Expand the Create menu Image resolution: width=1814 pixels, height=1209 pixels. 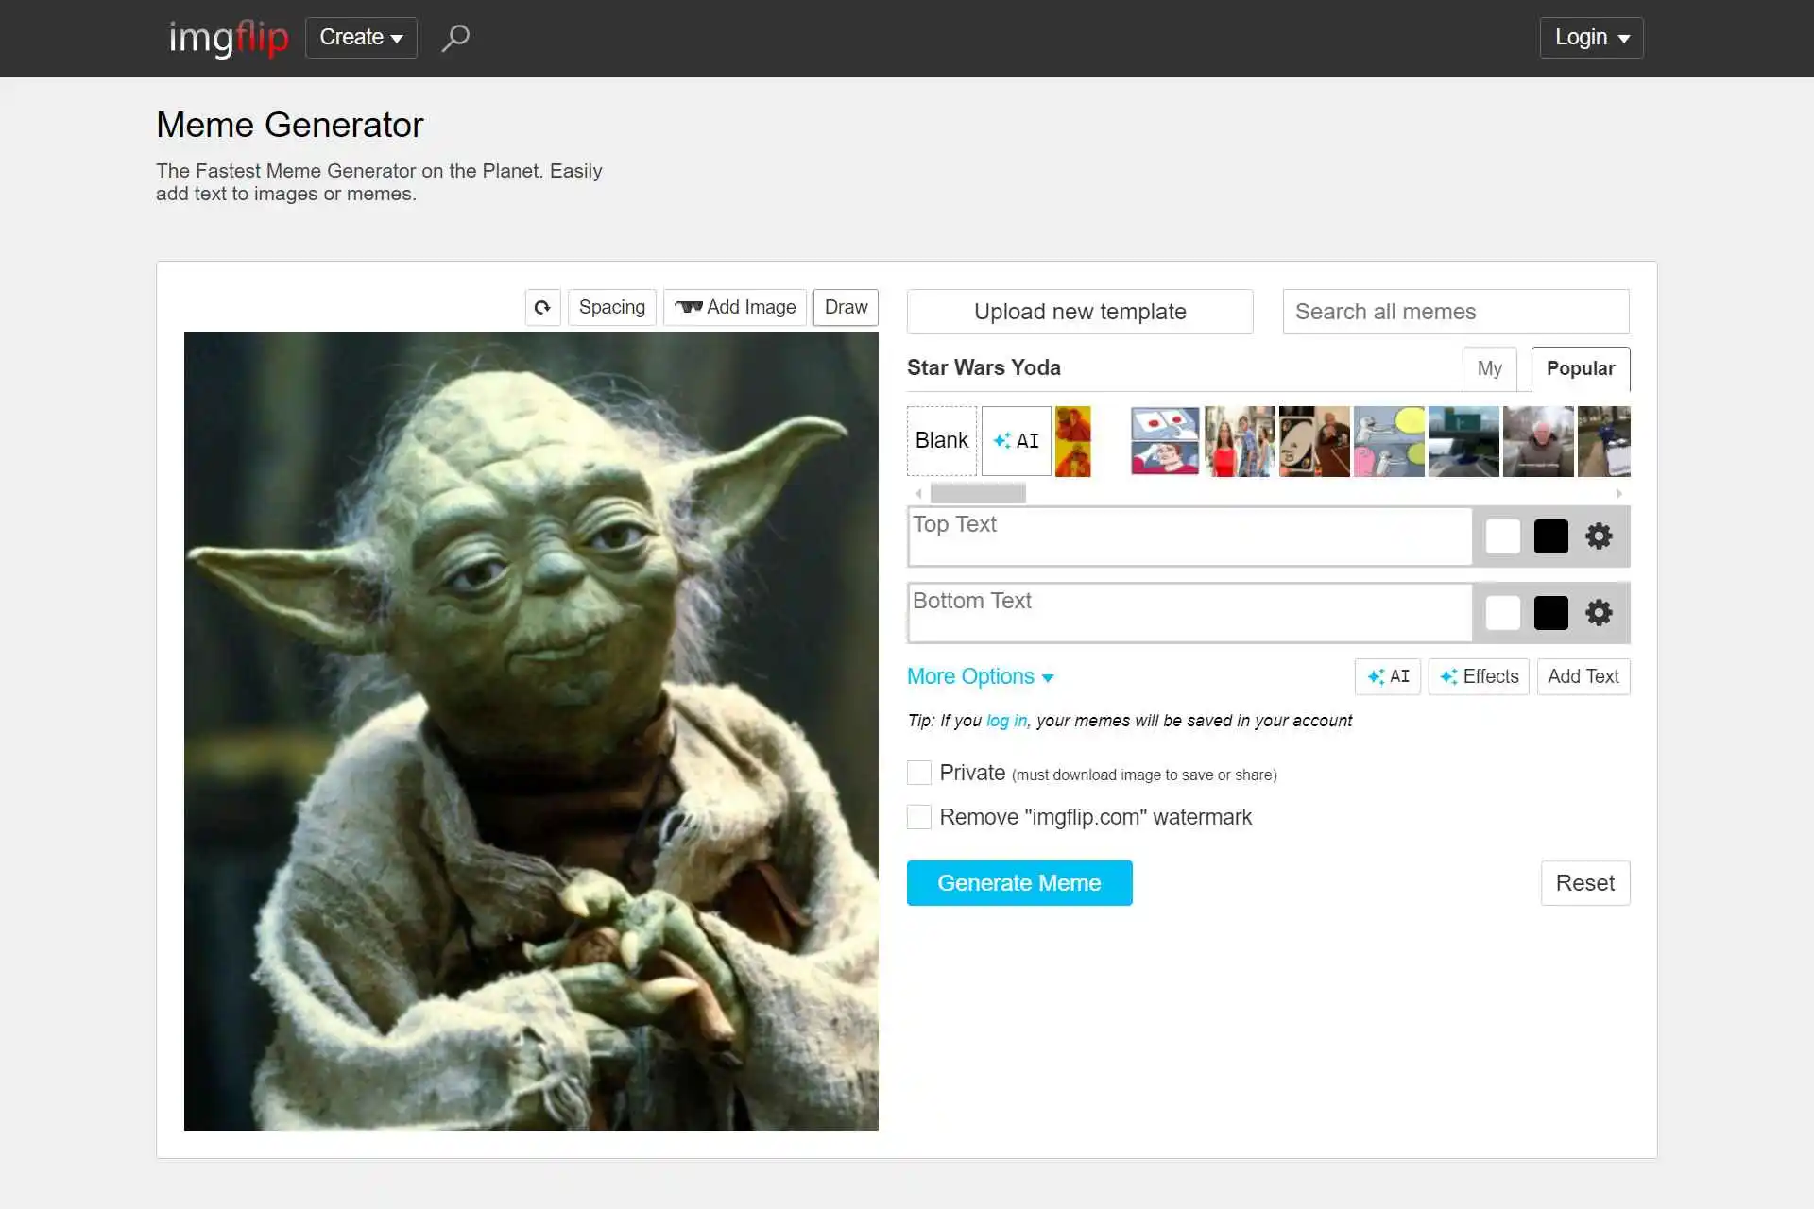click(361, 38)
